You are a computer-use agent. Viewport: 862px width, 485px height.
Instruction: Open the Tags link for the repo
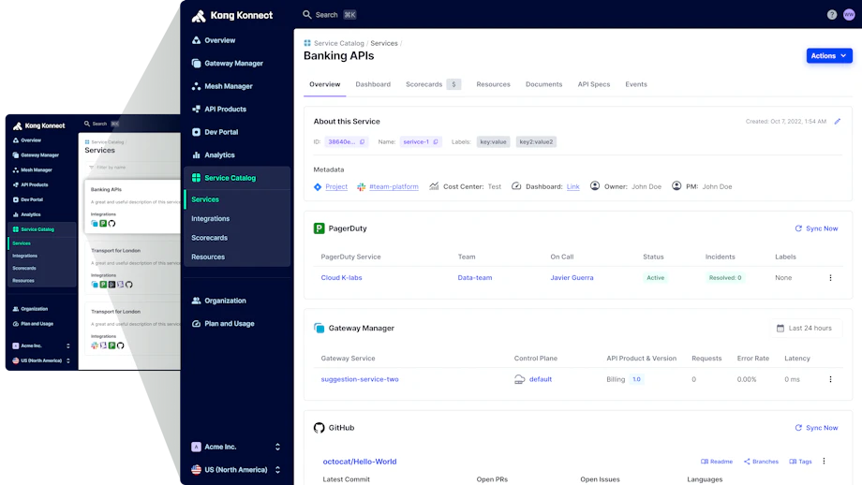(800, 462)
